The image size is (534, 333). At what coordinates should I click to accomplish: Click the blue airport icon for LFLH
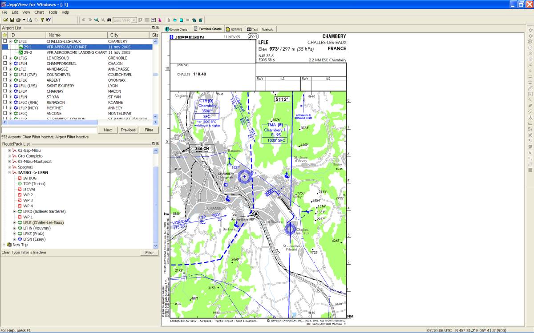(x=16, y=63)
